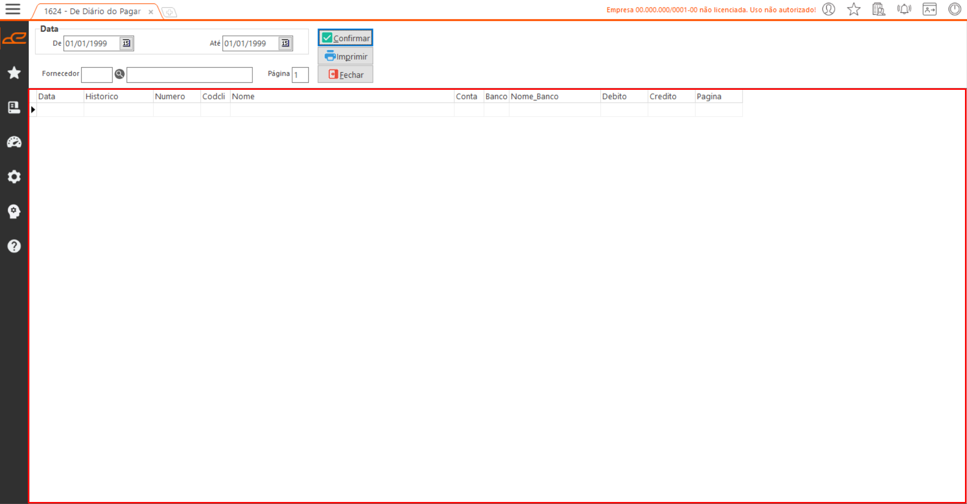The image size is (967, 504).
Task: Open the user profile icon in the top bar
Action: [x=828, y=9]
